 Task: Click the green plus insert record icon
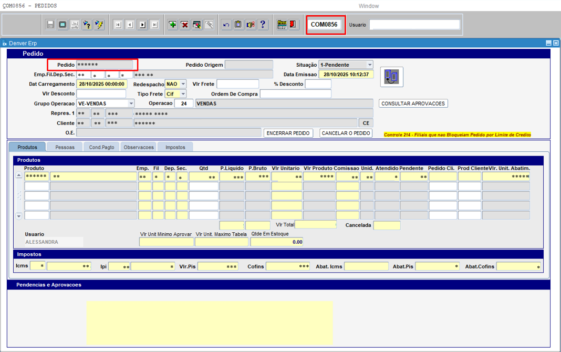pos(172,25)
